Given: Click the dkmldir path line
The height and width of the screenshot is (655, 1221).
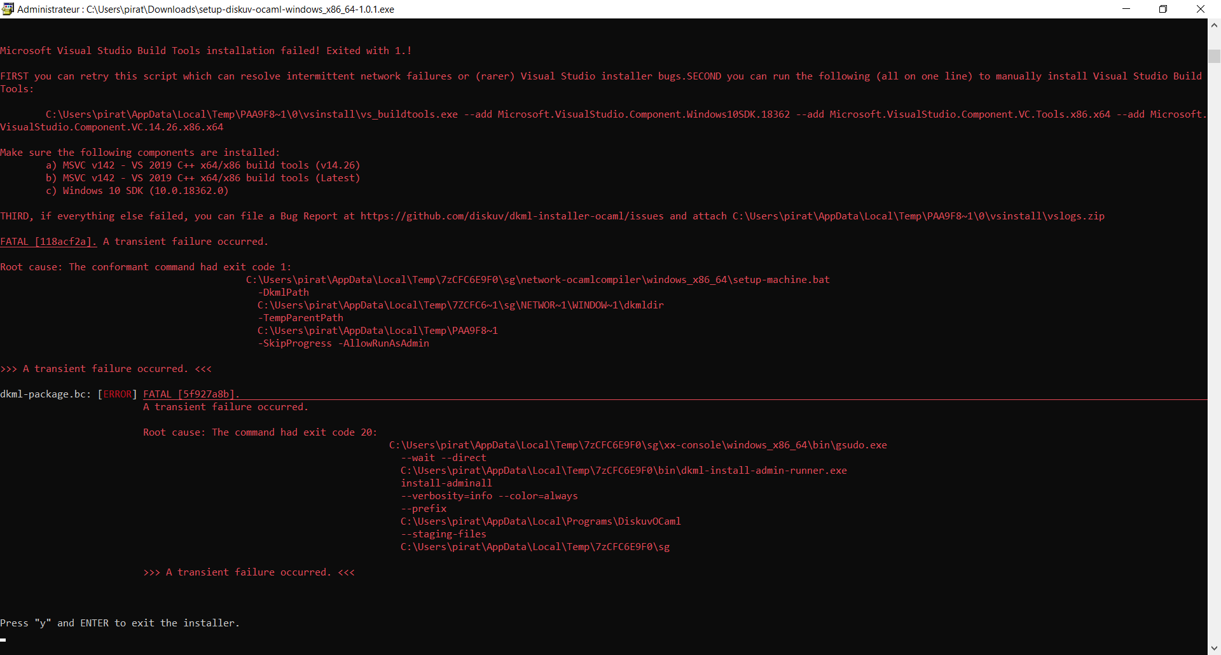Looking at the screenshot, I should coord(460,305).
